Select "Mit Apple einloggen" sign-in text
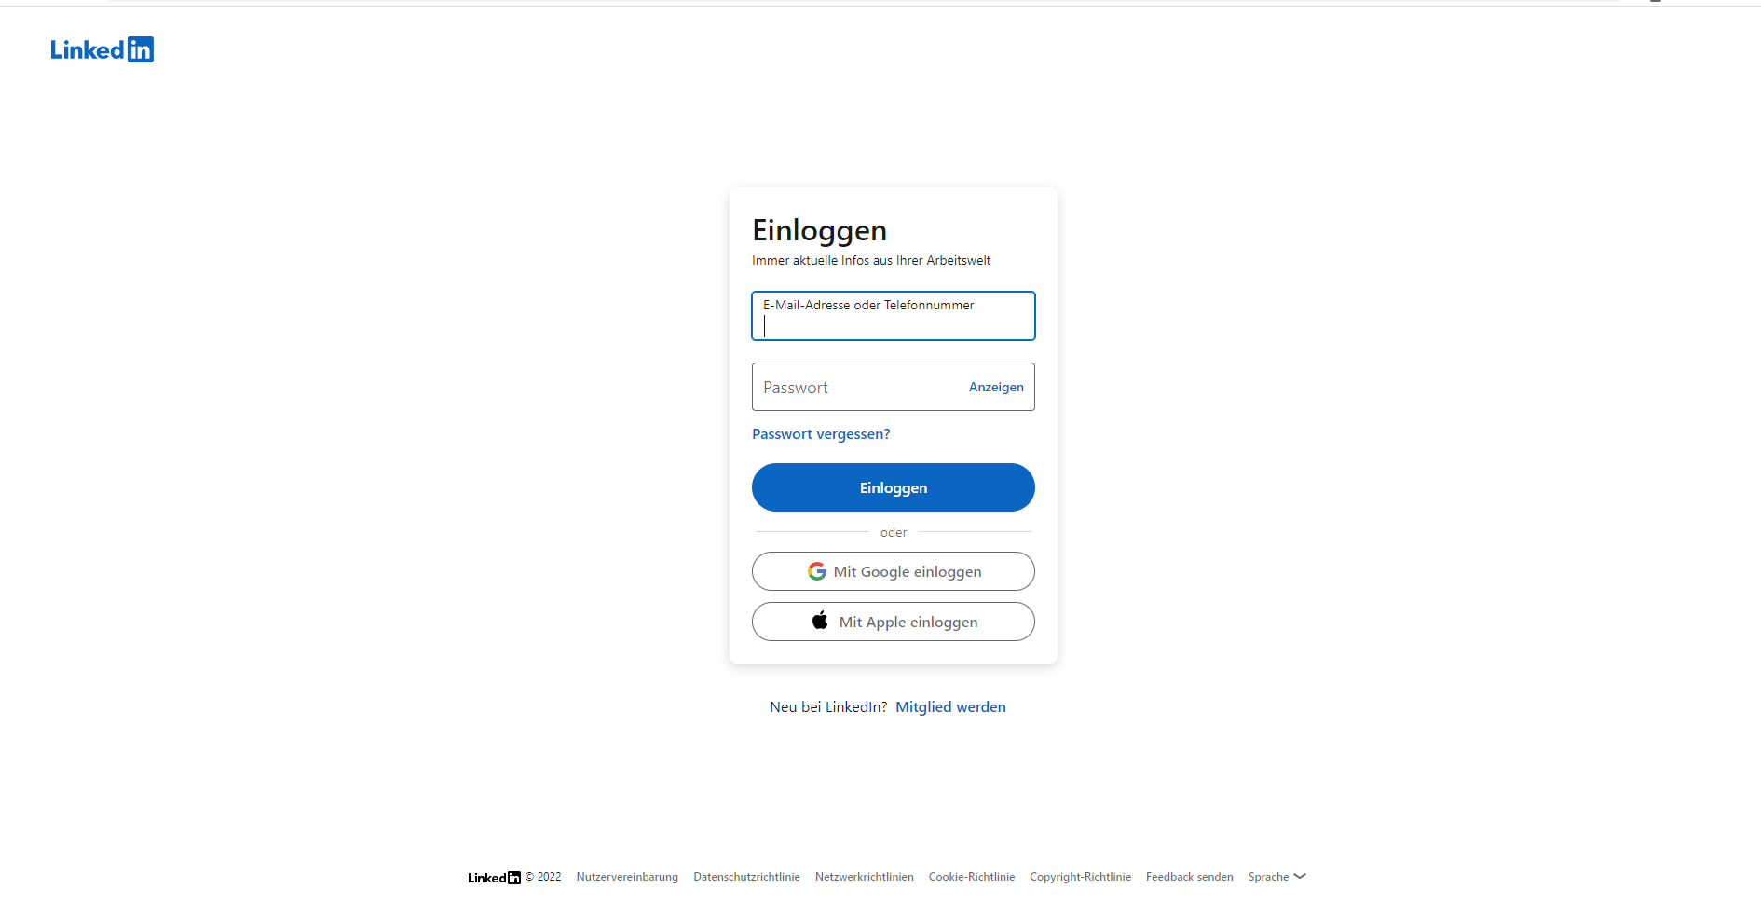The image size is (1761, 903). [908, 623]
